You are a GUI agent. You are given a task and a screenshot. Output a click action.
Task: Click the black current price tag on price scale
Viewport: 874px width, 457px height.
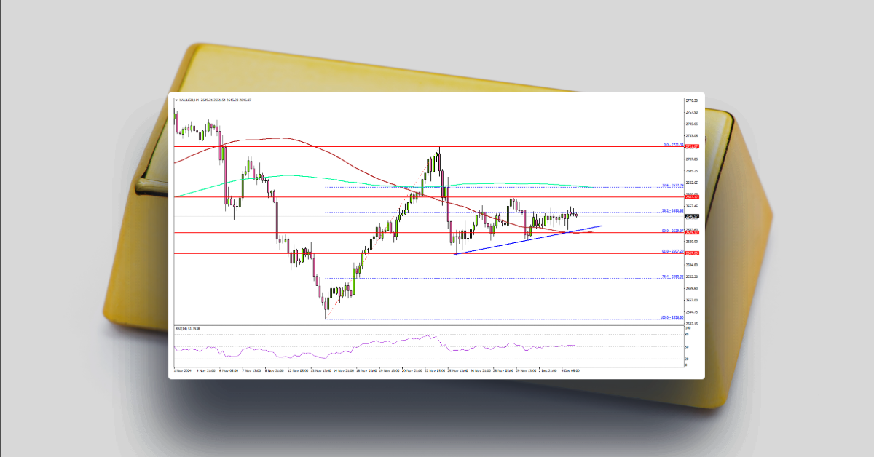[x=690, y=216]
